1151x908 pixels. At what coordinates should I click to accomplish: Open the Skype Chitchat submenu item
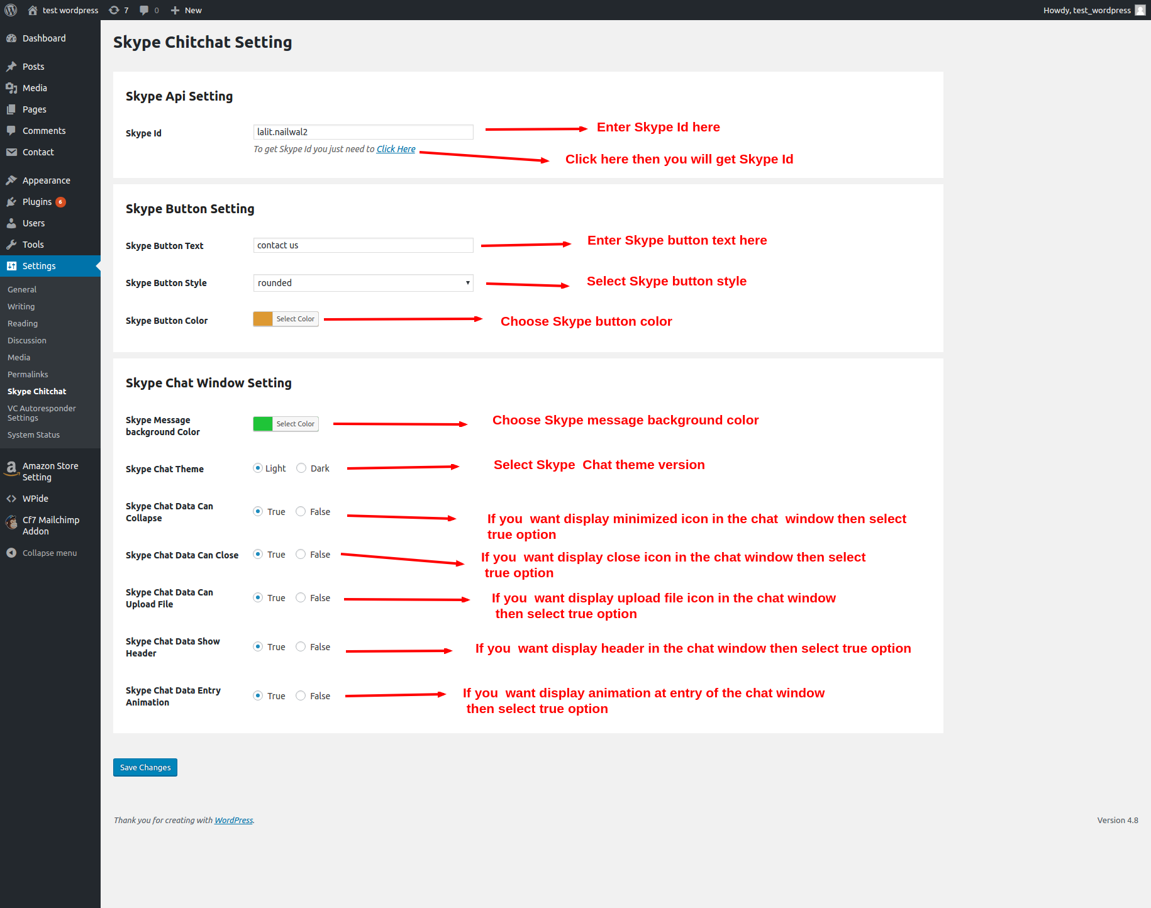point(36,391)
